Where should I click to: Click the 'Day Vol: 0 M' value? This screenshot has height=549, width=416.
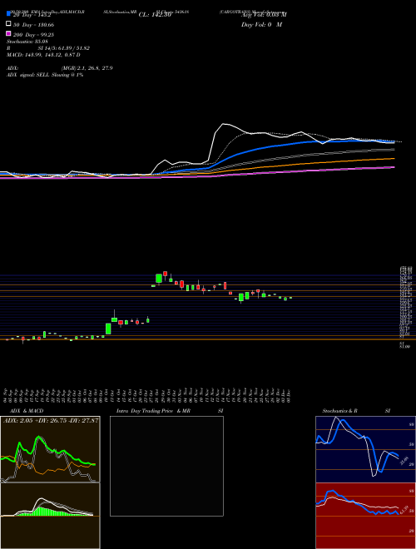261,25
